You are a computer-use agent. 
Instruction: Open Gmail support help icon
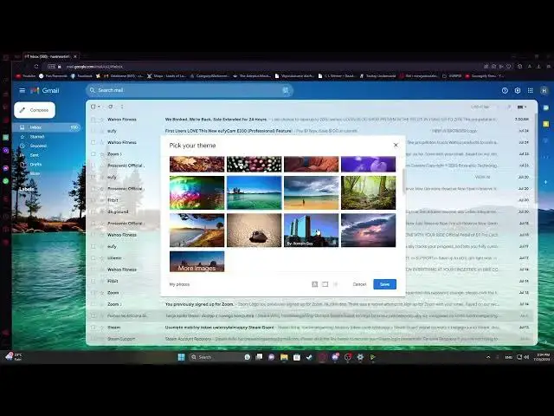point(505,90)
